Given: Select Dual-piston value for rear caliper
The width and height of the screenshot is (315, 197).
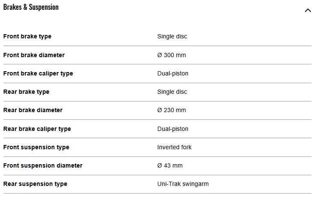Looking at the screenshot, I should coord(173,129).
